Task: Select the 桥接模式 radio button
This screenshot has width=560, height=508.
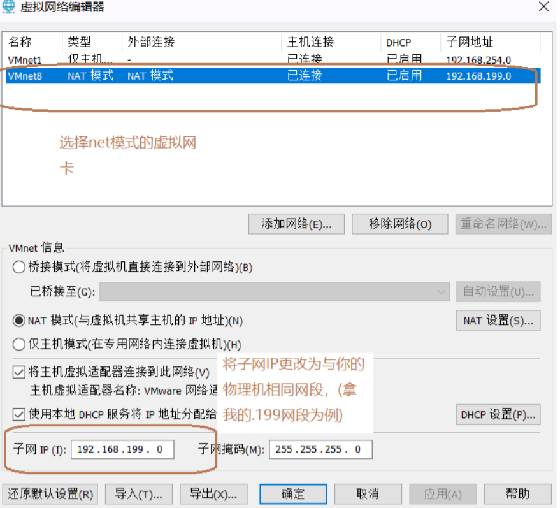Action: tap(19, 267)
